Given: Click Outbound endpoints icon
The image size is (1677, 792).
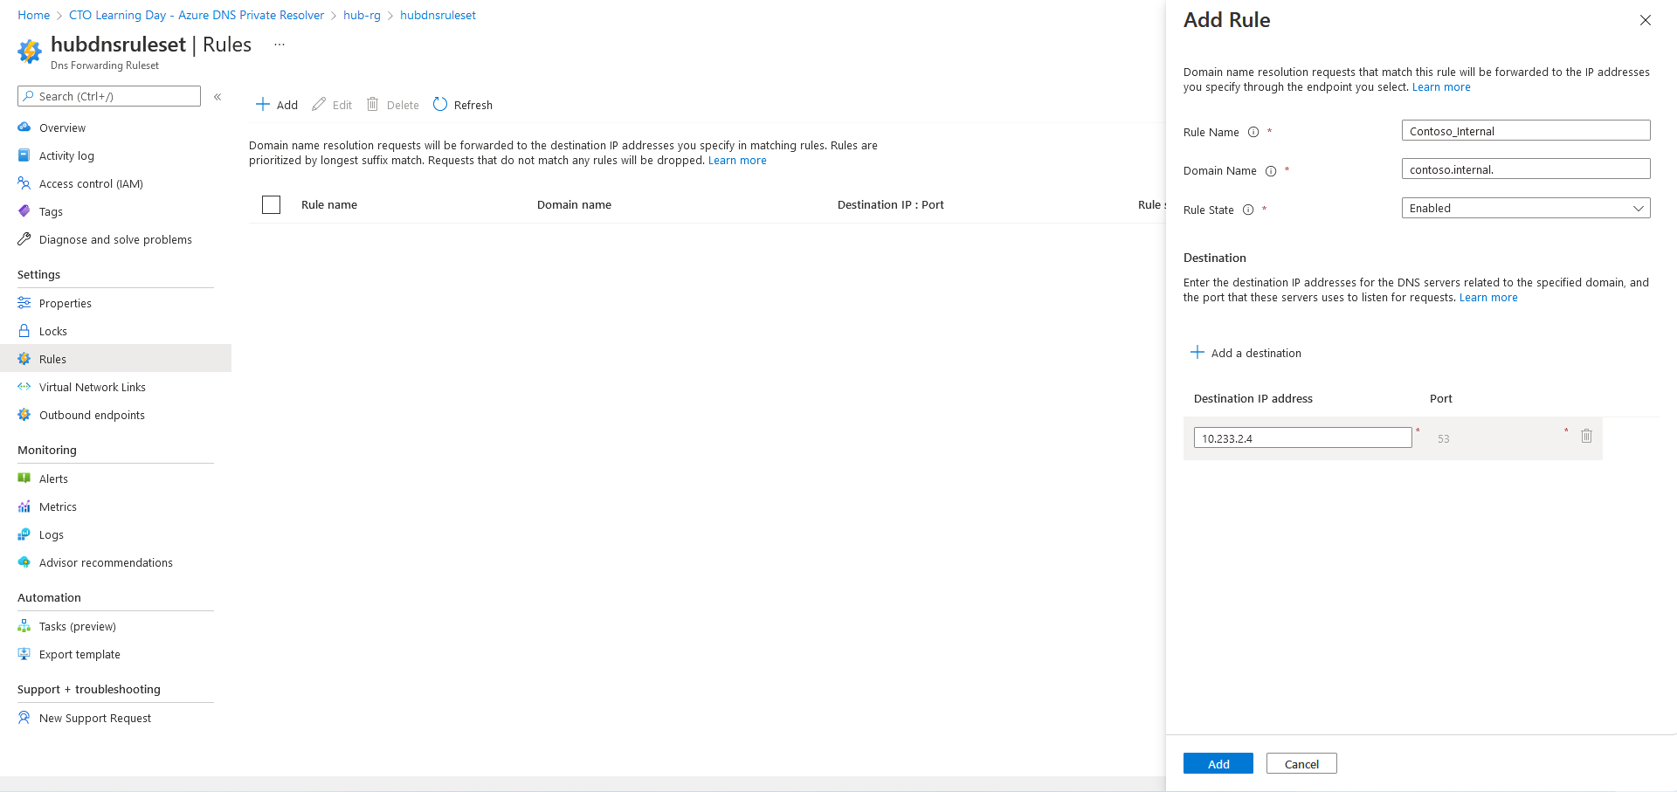Looking at the screenshot, I should pos(24,415).
